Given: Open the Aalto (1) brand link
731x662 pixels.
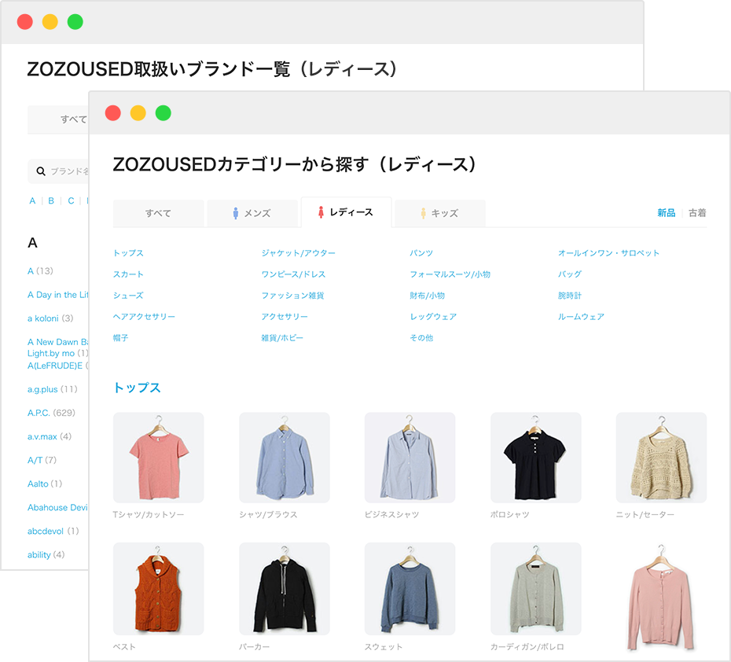Looking at the screenshot, I should click(45, 484).
